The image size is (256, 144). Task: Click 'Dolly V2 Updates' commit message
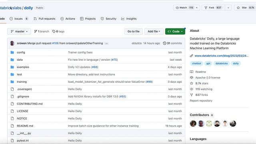(x=79, y=67)
